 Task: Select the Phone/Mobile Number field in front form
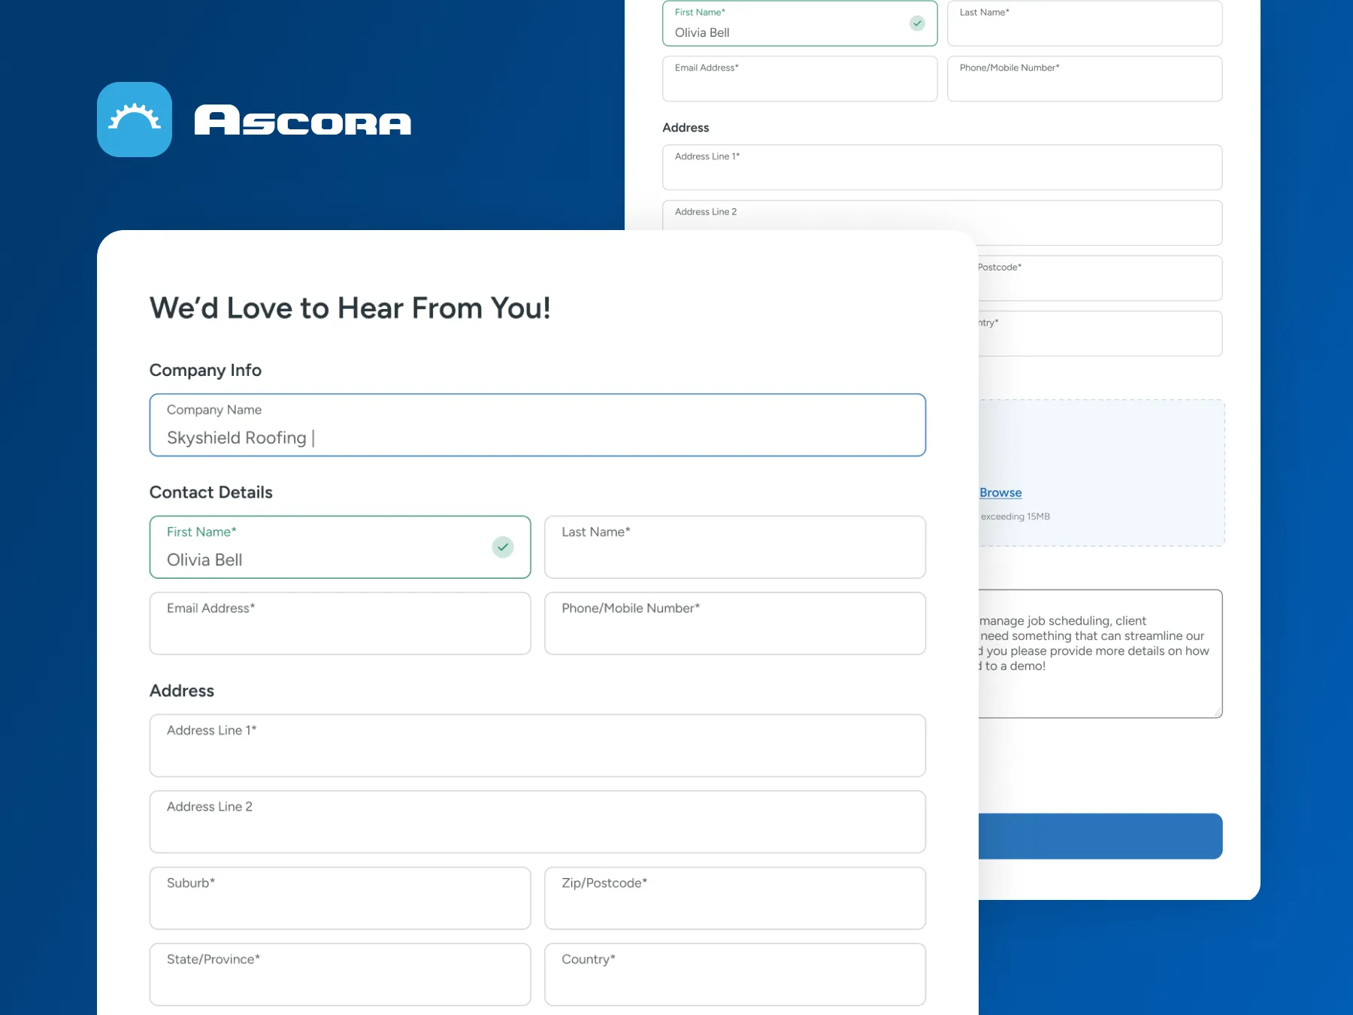(735, 623)
